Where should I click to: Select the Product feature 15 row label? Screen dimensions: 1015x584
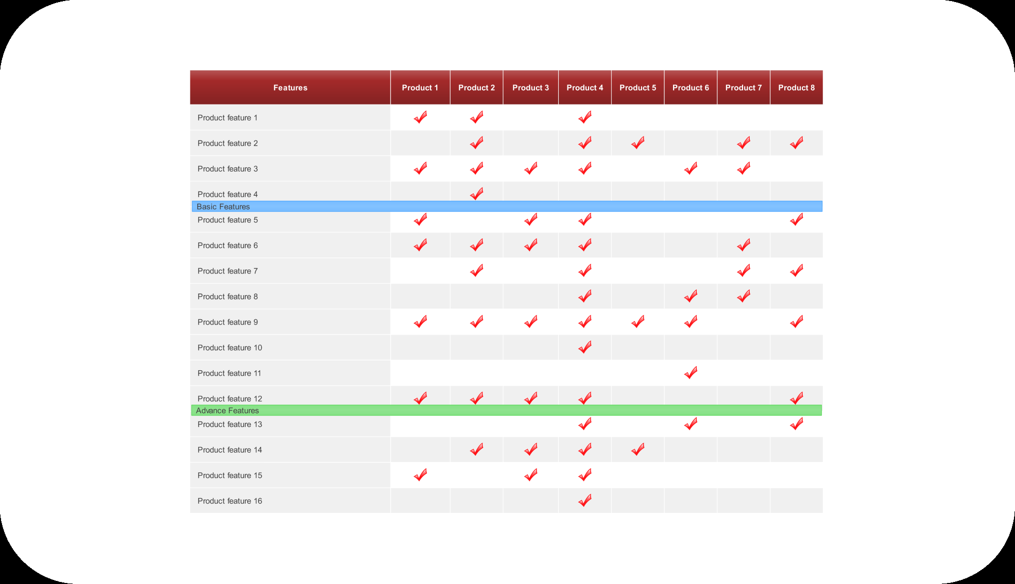tap(230, 475)
